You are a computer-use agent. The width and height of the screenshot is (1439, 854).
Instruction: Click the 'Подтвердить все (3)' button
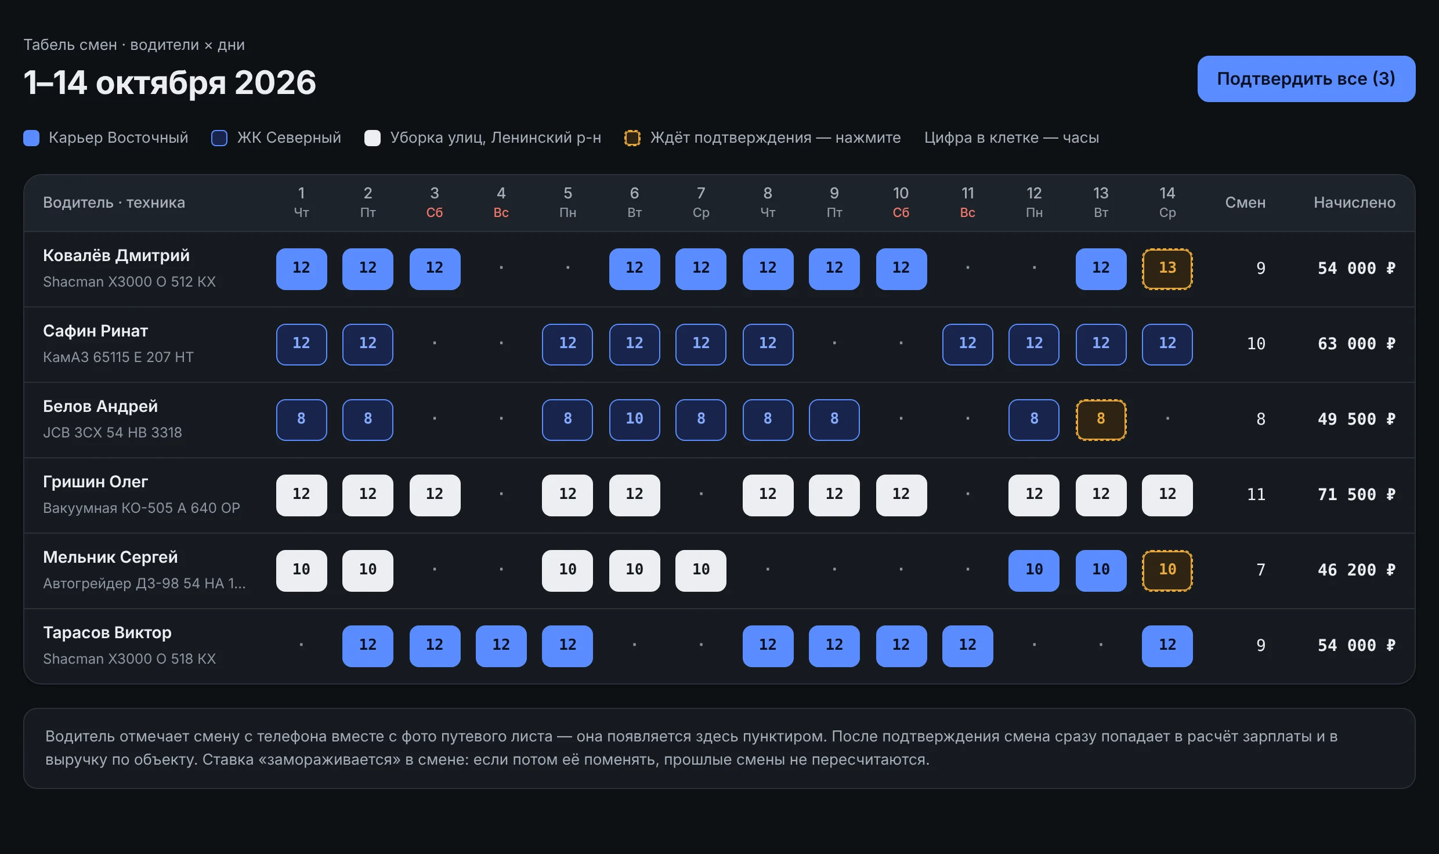[1306, 79]
